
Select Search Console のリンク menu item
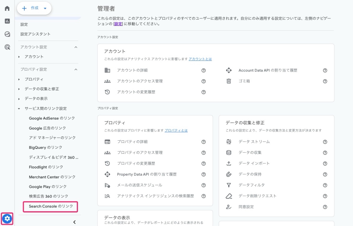[x=50, y=207]
